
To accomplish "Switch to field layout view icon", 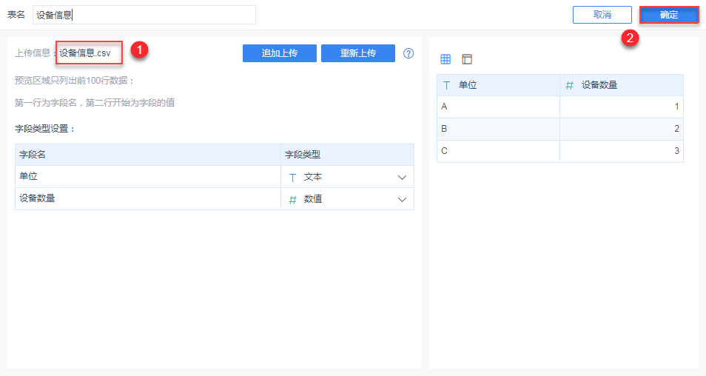I will 467,59.
